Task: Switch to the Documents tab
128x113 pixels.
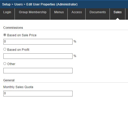Action: 98,12
